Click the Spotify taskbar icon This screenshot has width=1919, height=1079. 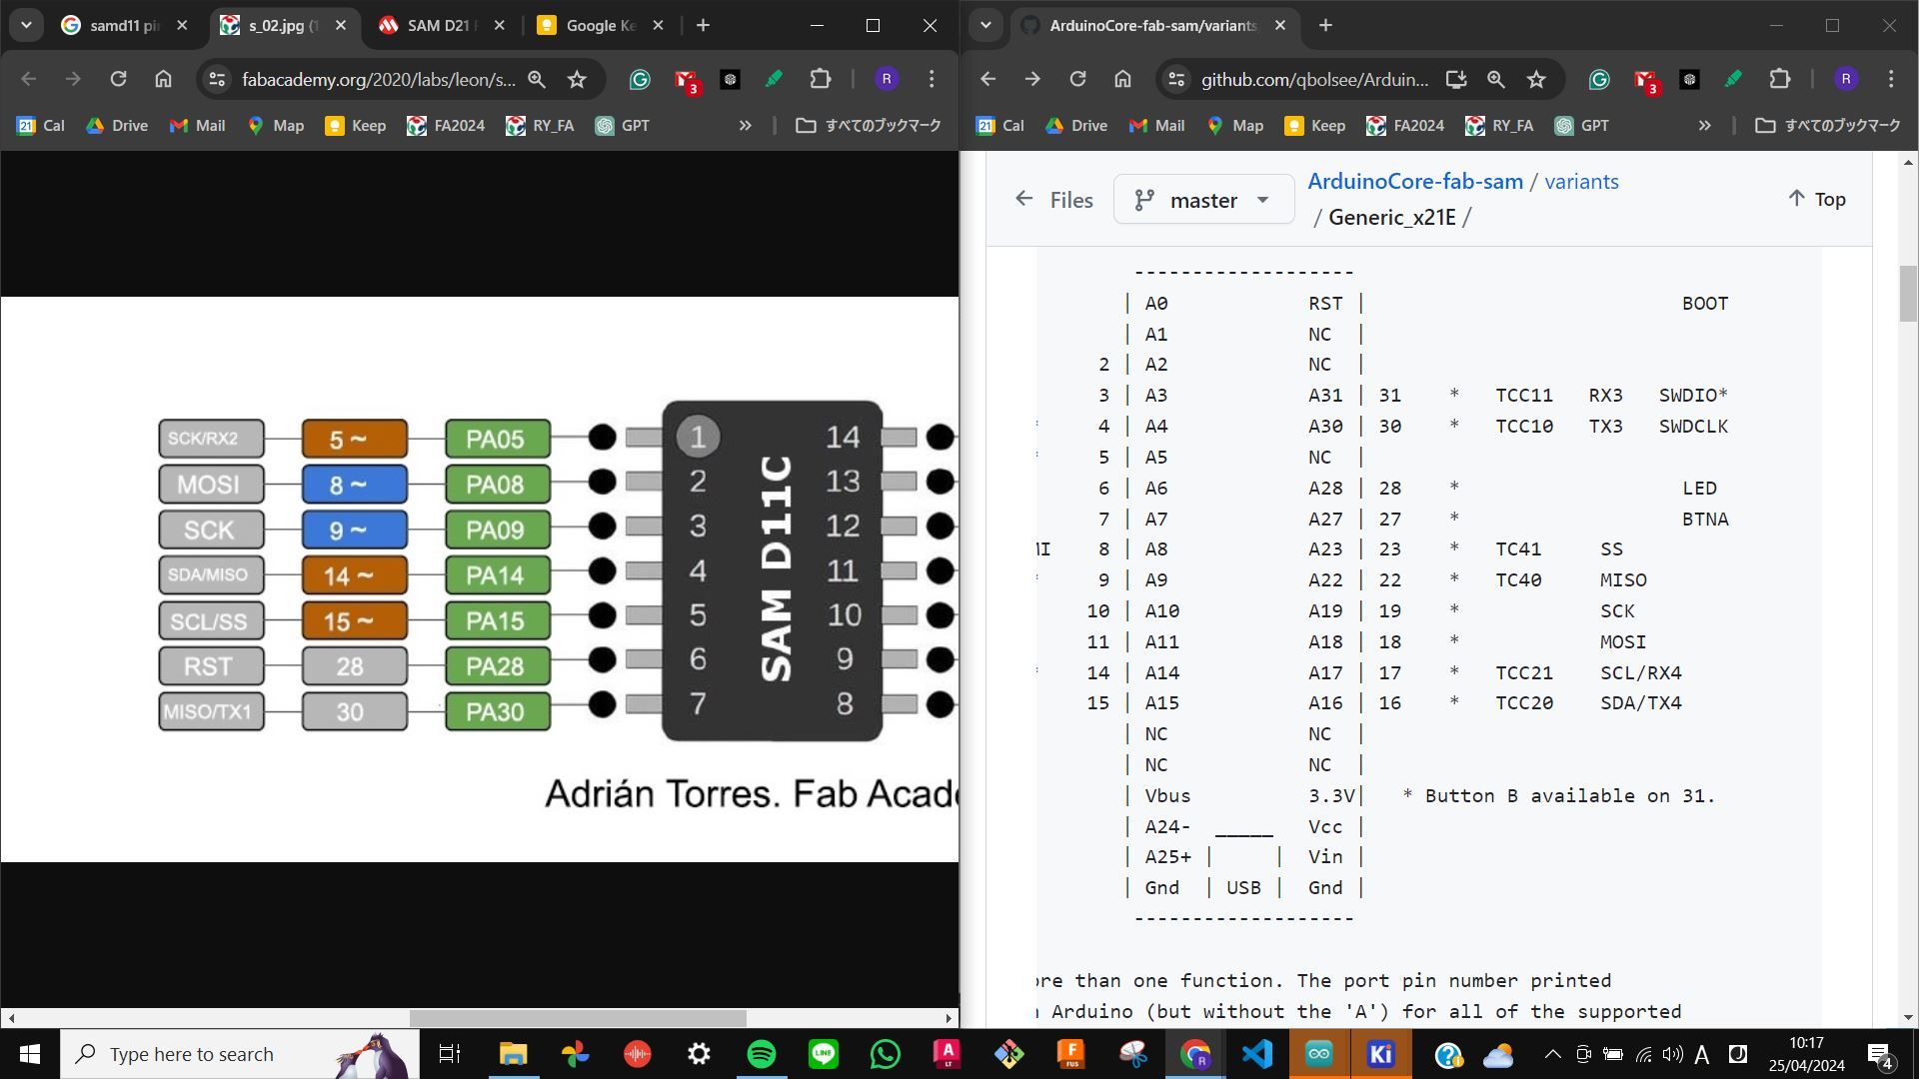point(764,1054)
